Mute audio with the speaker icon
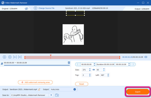Image resolution: width=151 pixels, height=98 pixels. click(x=146, y=57)
